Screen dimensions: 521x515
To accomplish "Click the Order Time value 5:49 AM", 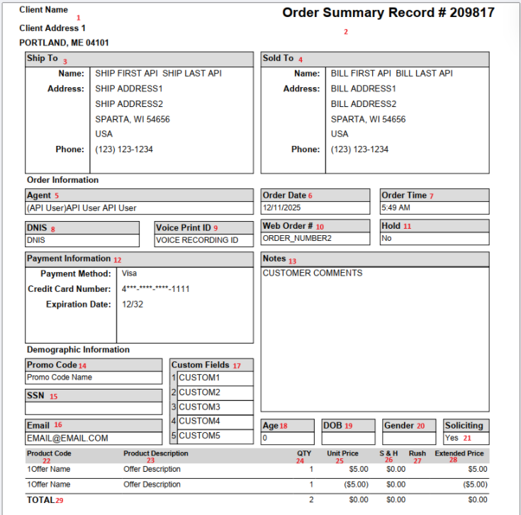I will 434,208.
